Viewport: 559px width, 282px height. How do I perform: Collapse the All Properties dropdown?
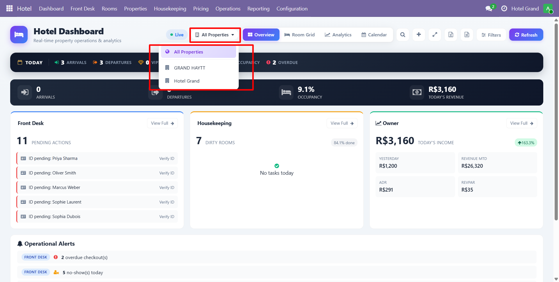pos(215,35)
